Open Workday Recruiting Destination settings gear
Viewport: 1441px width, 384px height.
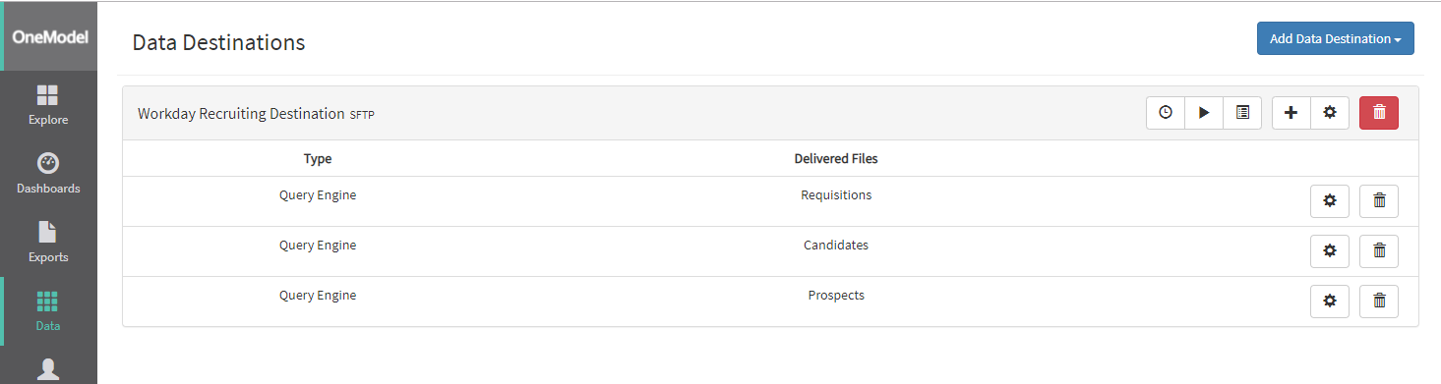coord(1330,113)
